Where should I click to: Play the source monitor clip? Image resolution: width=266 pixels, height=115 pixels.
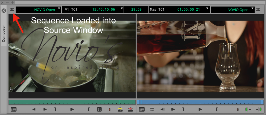click(72, 109)
